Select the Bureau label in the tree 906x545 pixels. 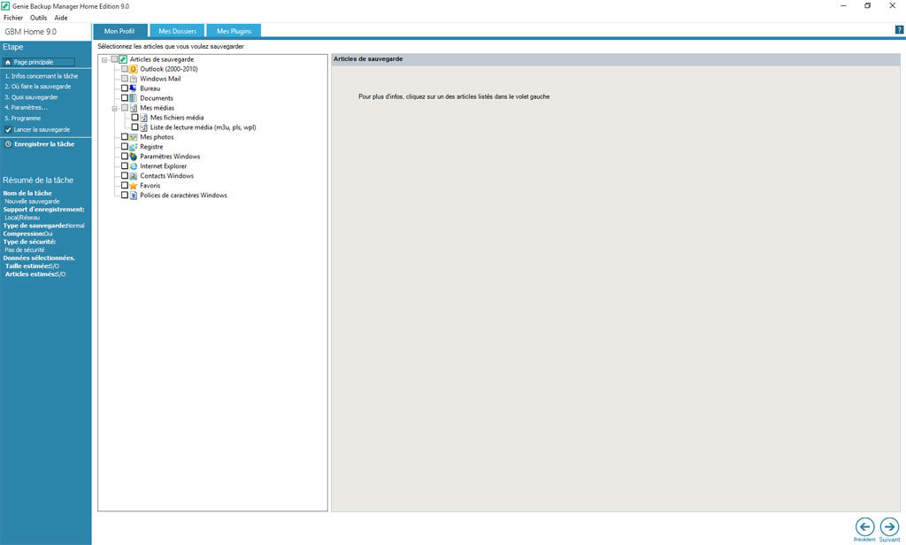click(150, 88)
